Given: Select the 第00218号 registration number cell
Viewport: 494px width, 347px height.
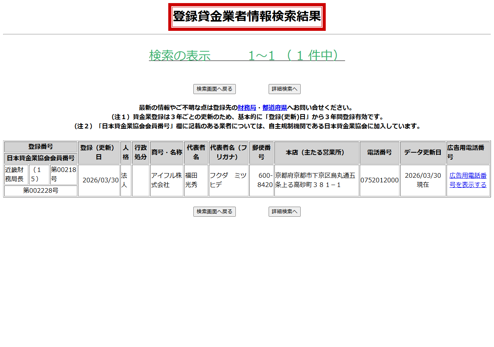Looking at the screenshot, I should pyautogui.click(x=64, y=175).
